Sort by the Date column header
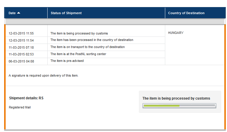This screenshot has height=132, width=227. tap(12, 13)
